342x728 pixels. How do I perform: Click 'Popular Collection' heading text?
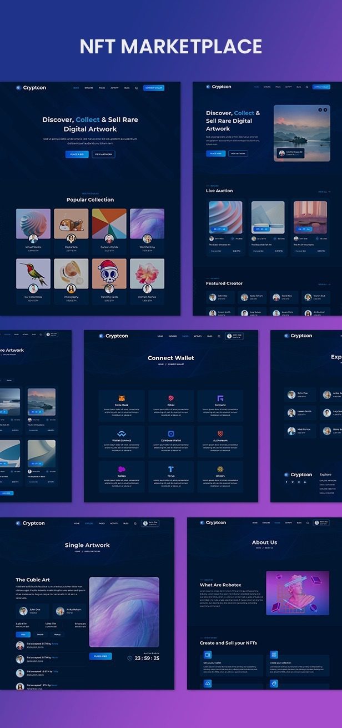90,200
